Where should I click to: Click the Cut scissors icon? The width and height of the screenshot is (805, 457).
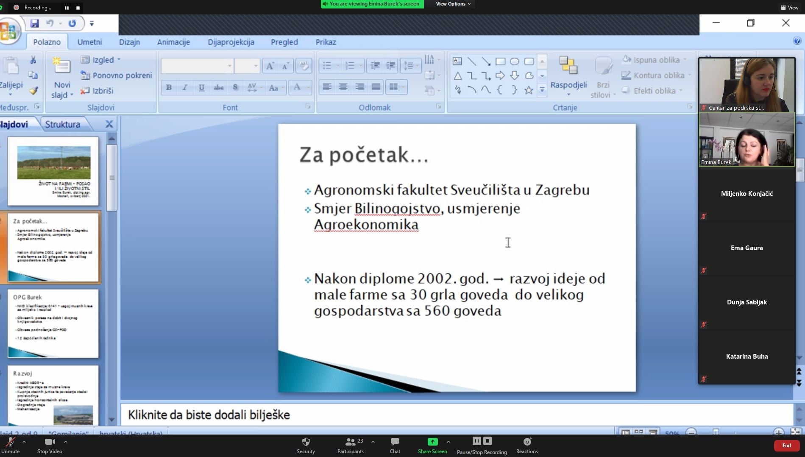(x=33, y=60)
